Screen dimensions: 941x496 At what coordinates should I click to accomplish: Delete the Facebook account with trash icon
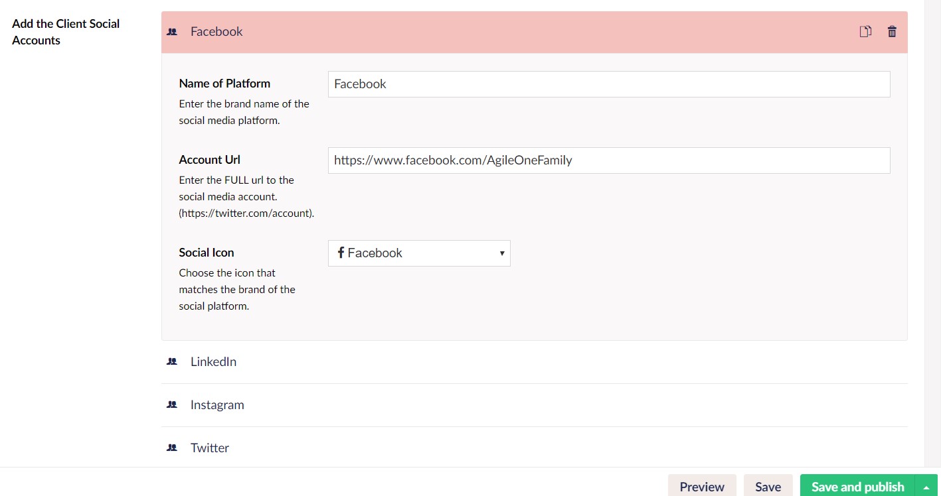tap(892, 31)
